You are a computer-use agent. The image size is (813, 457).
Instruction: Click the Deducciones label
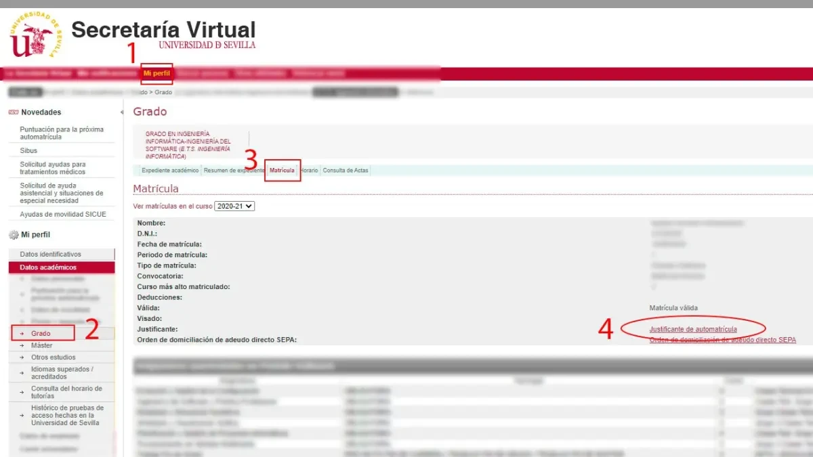pos(160,297)
